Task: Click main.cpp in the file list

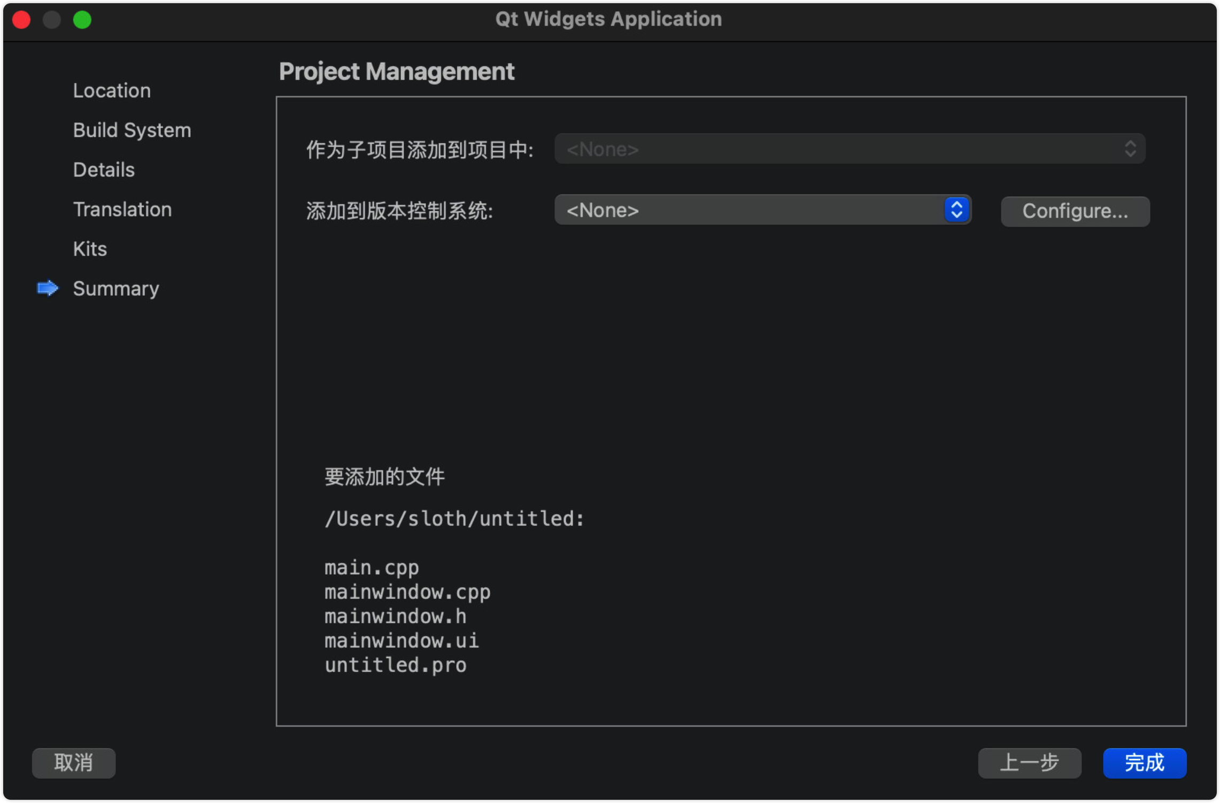Action: point(372,567)
